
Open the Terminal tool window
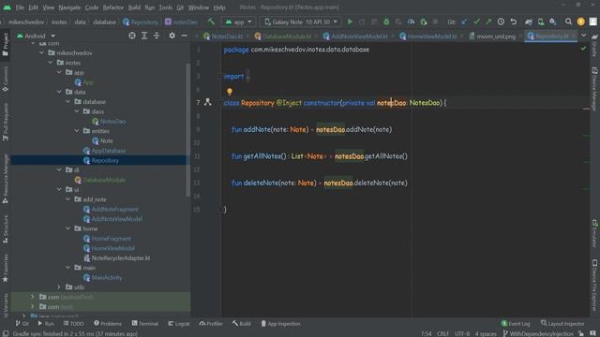pyautogui.click(x=144, y=323)
